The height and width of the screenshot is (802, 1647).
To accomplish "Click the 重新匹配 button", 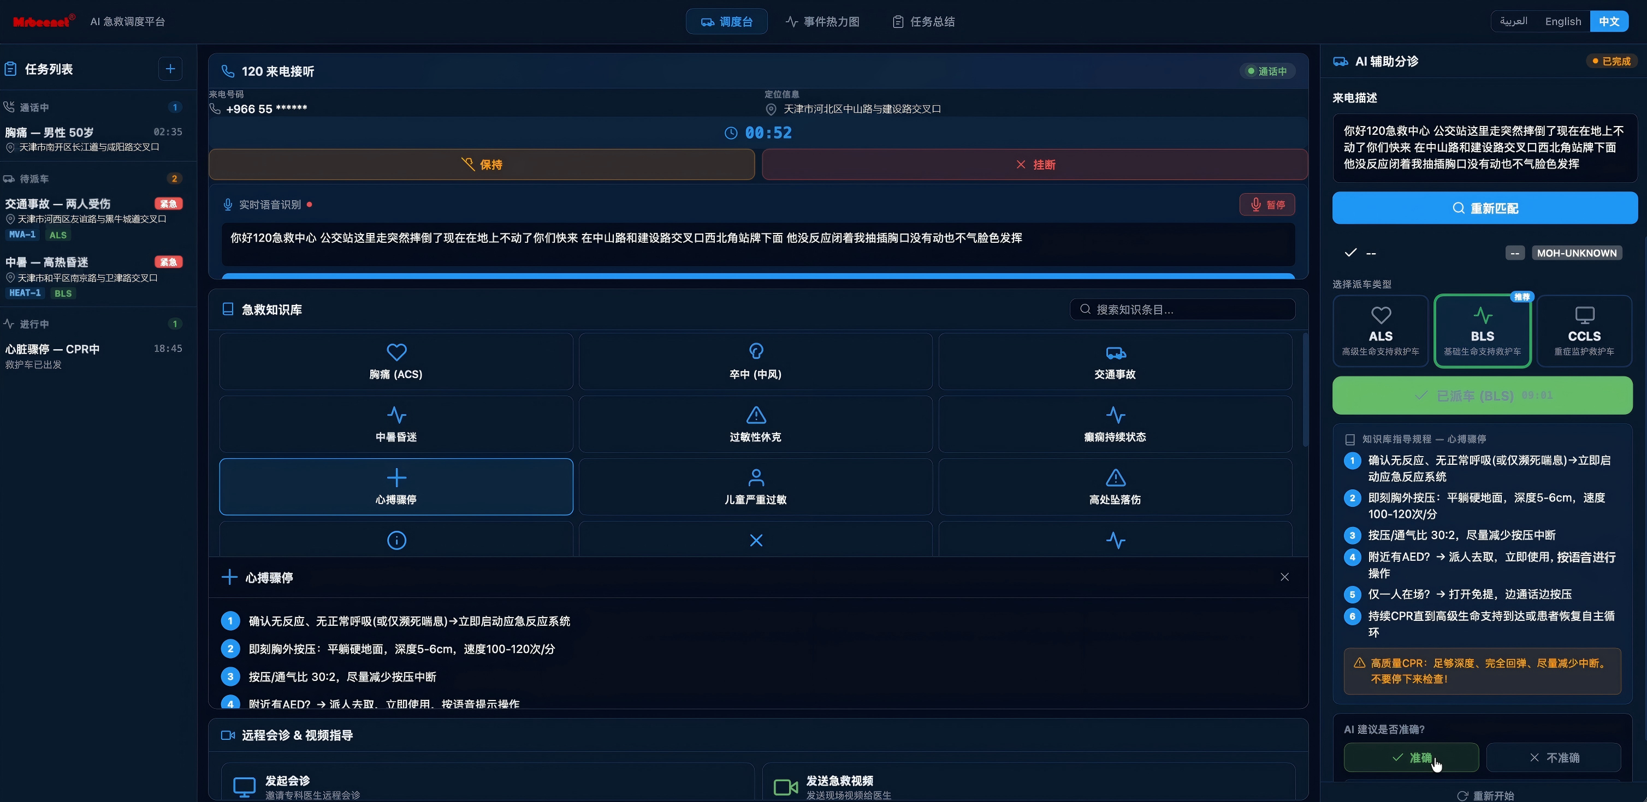I will click(1485, 207).
